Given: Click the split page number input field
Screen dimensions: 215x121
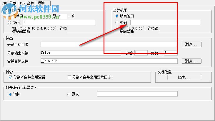Looking at the screenshot, I should 59,22.
